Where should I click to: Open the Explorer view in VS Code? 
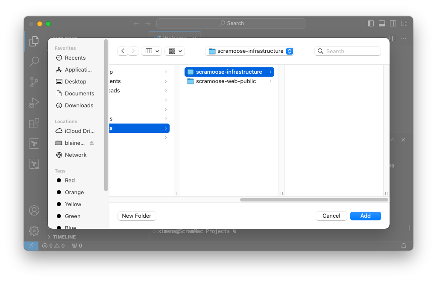34,41
